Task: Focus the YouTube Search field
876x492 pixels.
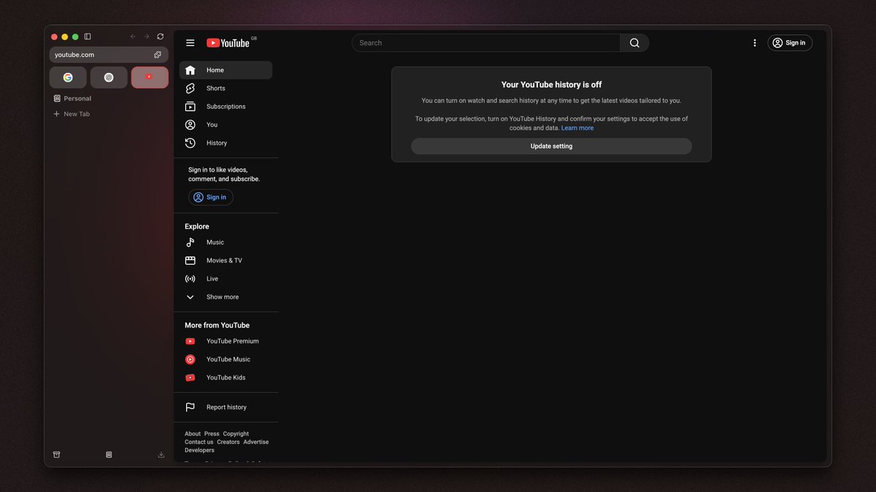Action: [x=486, y=43]
